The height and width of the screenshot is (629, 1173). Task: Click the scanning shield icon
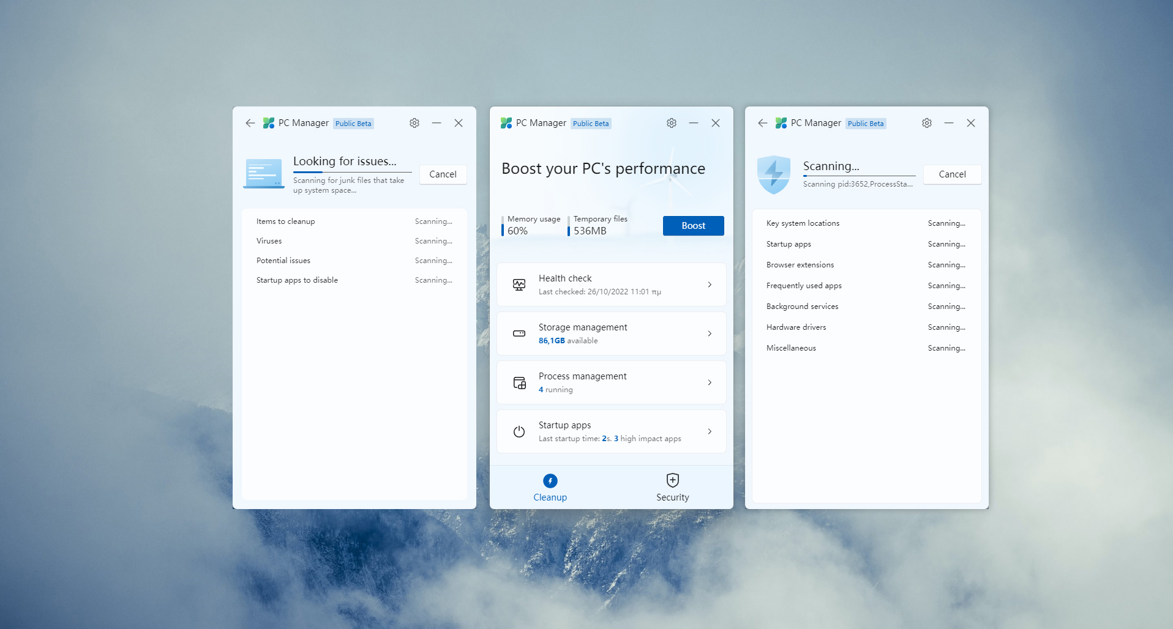pos(773,174)
